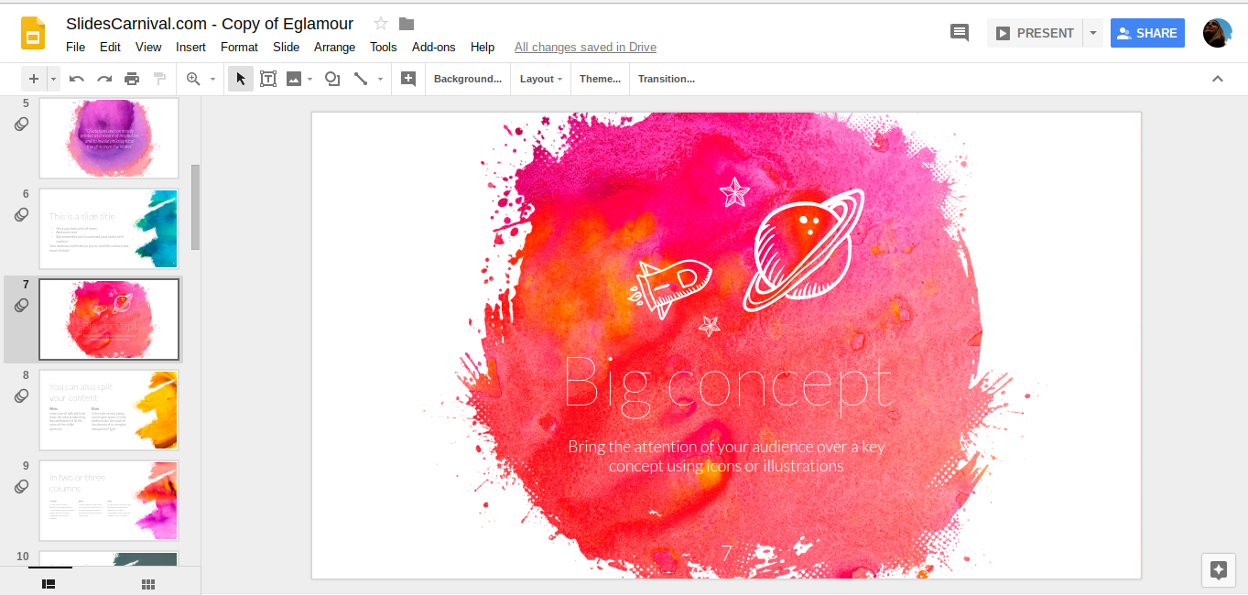
Task: Open zoom level dropdown arrow
Action: tap(212, 79)
